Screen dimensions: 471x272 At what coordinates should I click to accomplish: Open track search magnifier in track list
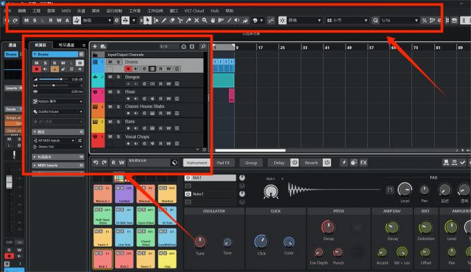click(x=204, y=46)
